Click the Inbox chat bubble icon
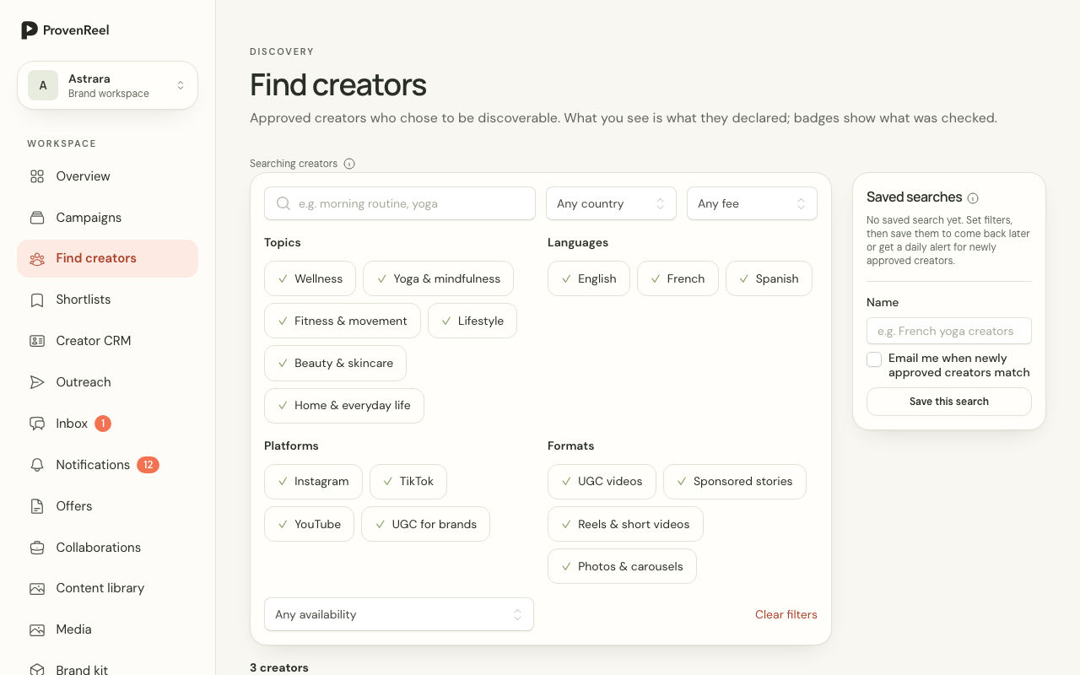This screenshot has width=1080, height=675. [x=37, y=424]
